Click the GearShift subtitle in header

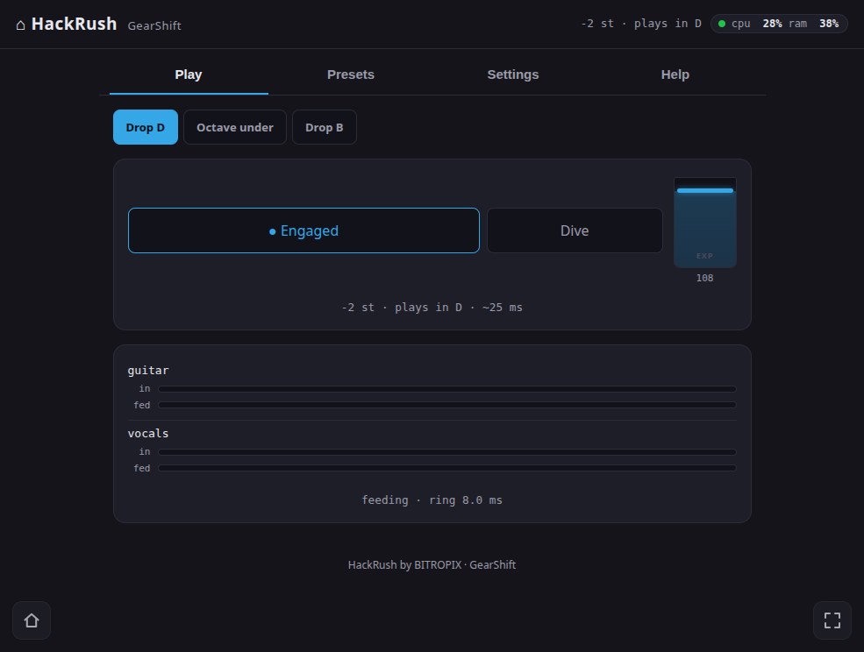pyautogui.click(x=154, y=26)
